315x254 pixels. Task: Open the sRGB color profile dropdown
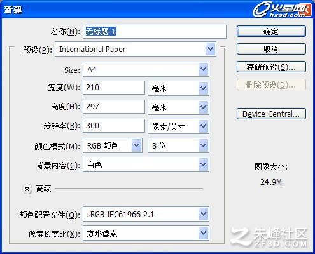coord(146,214)
